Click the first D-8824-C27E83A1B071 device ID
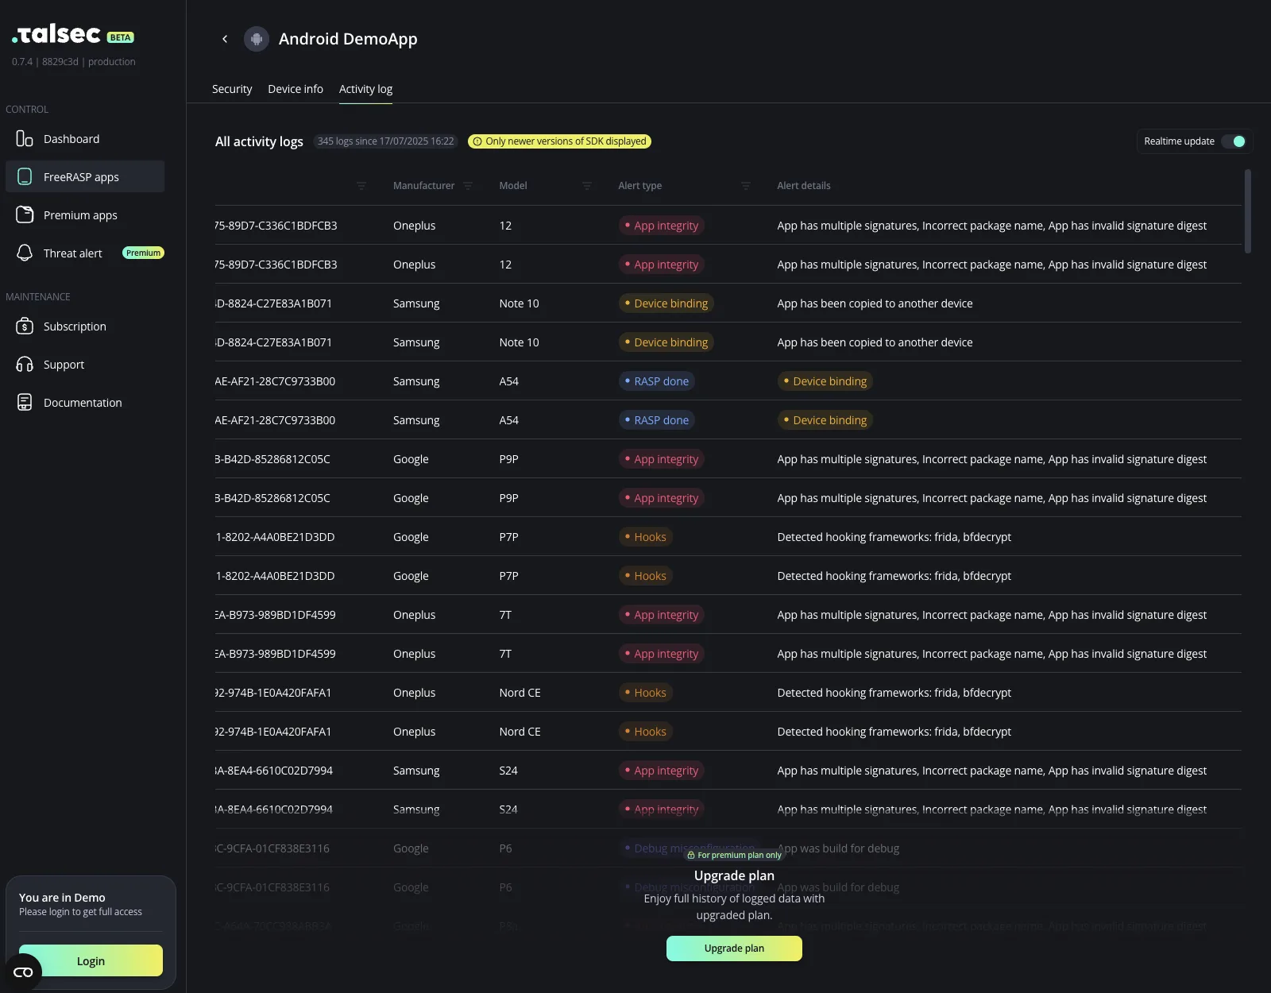1271x993 pixels. pyautogui.click(x=274, y=303)
